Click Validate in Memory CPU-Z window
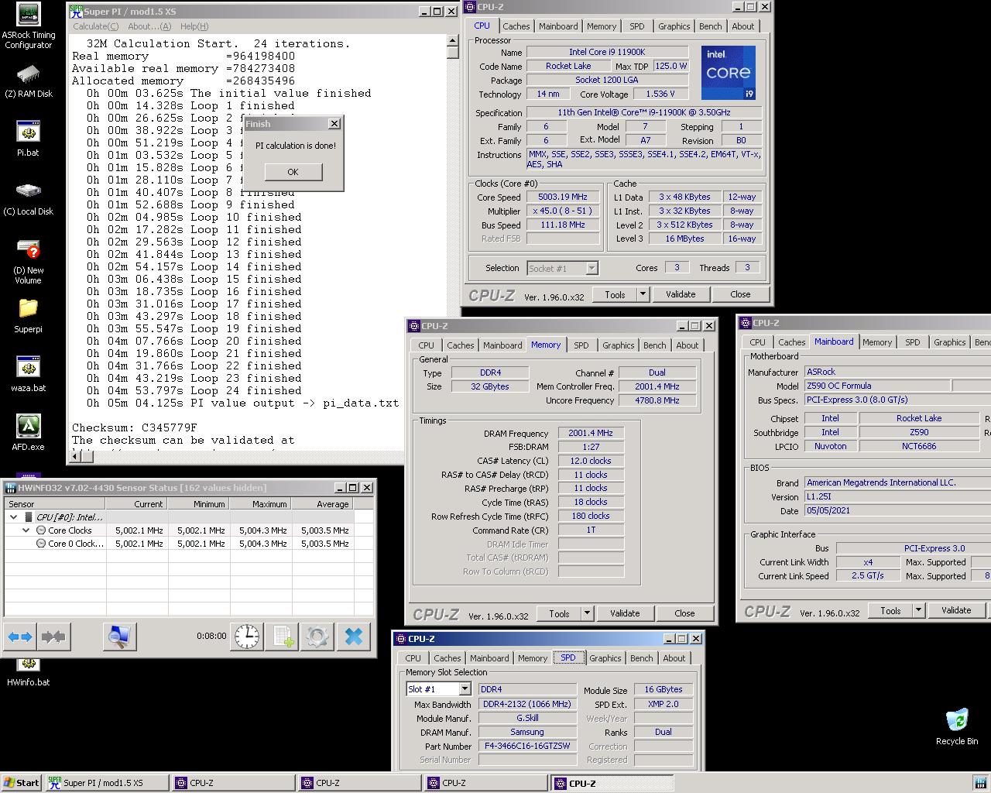Screen dimensions: 991x793 pyautogui.click(x=625, y=613)
